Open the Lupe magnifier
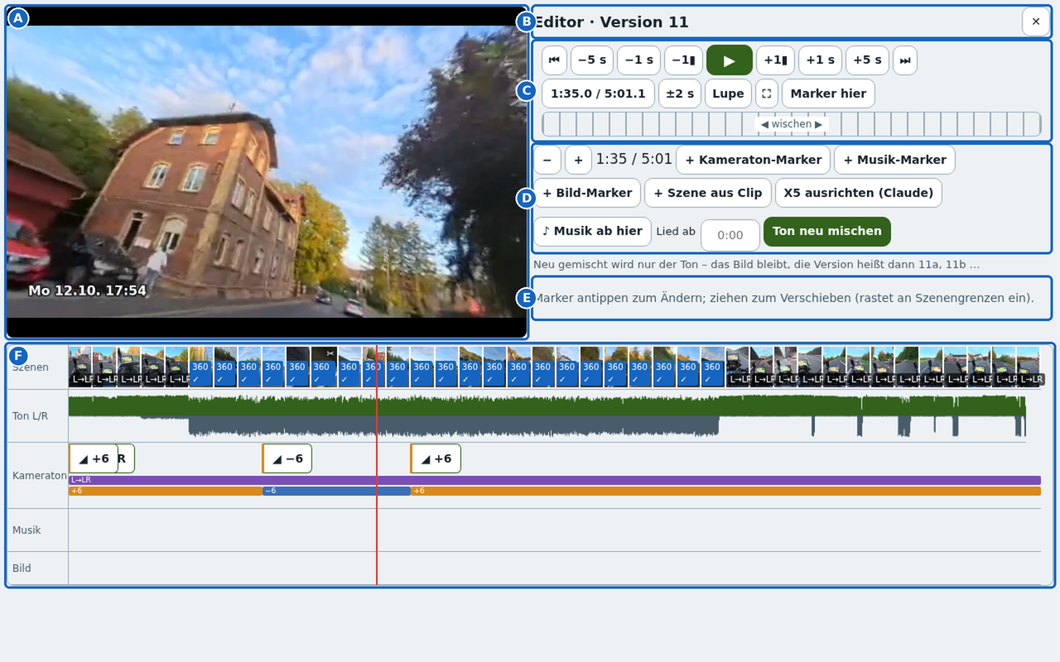Image resolution: width=1060 pixels, height=662 pixels. tap(728, 94)
